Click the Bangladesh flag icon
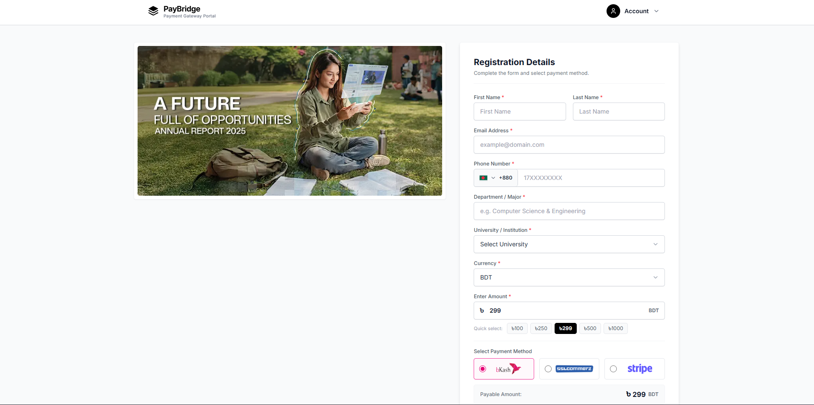Viewport: 814px width, 405px height. 483,178
